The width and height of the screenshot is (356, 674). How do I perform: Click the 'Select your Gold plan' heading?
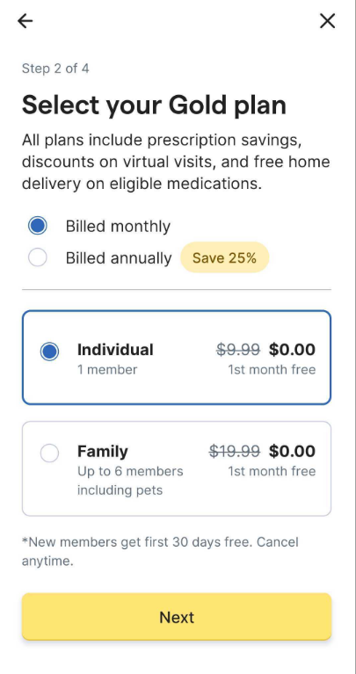154,105
